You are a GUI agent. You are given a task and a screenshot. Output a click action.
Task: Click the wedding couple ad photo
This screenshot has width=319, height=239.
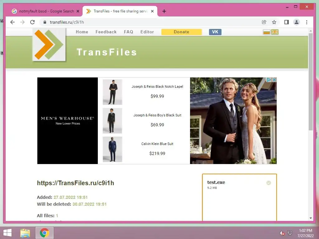click(x=233, y=121)
